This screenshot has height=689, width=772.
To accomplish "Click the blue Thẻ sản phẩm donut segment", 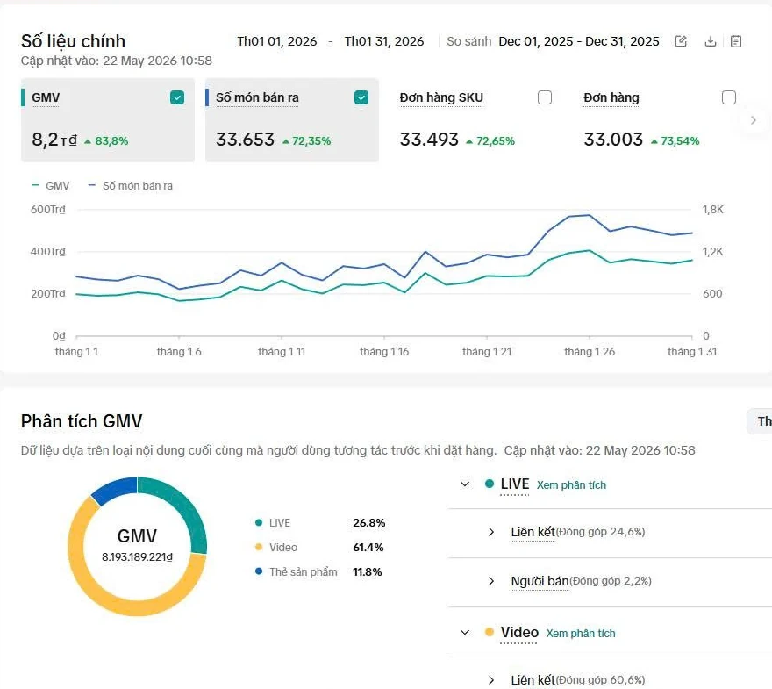I will [x=116, y=489].
